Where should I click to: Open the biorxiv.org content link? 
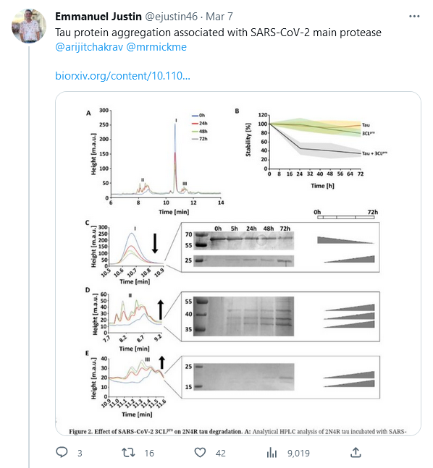[x=122, y=76]
